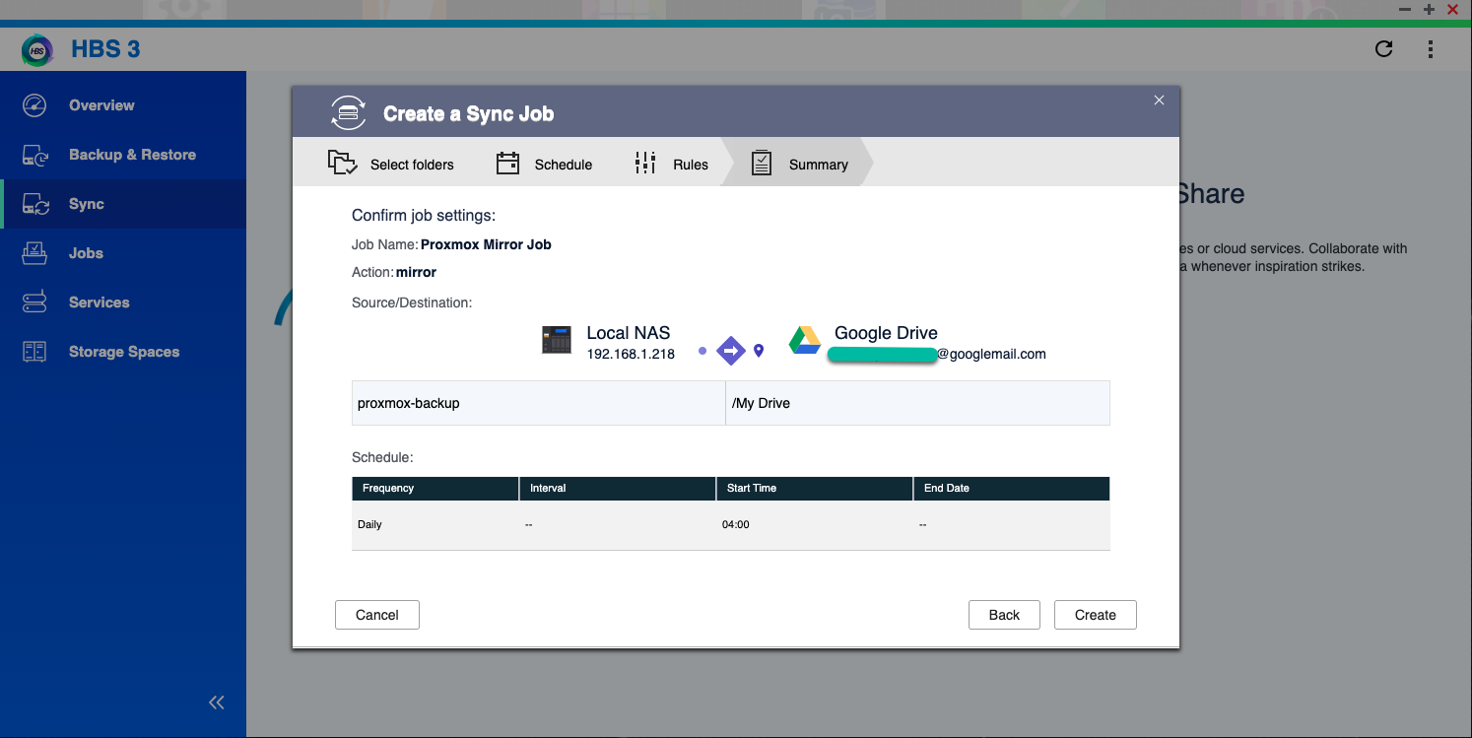The width and height of the screenshot is (1472, 738).
Task: Open the Overview section icon
Action: tap(34, 105)
